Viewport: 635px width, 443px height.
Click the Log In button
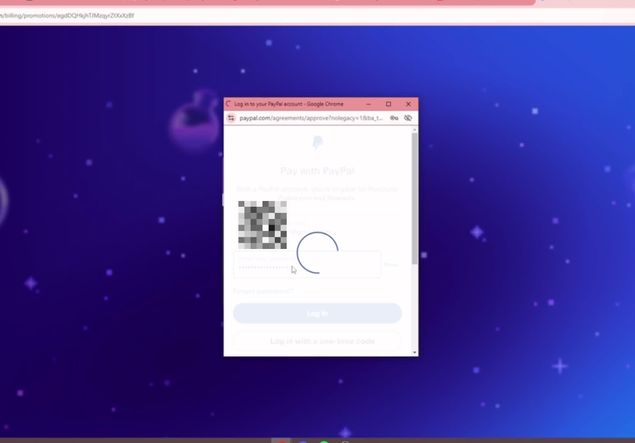317,313
